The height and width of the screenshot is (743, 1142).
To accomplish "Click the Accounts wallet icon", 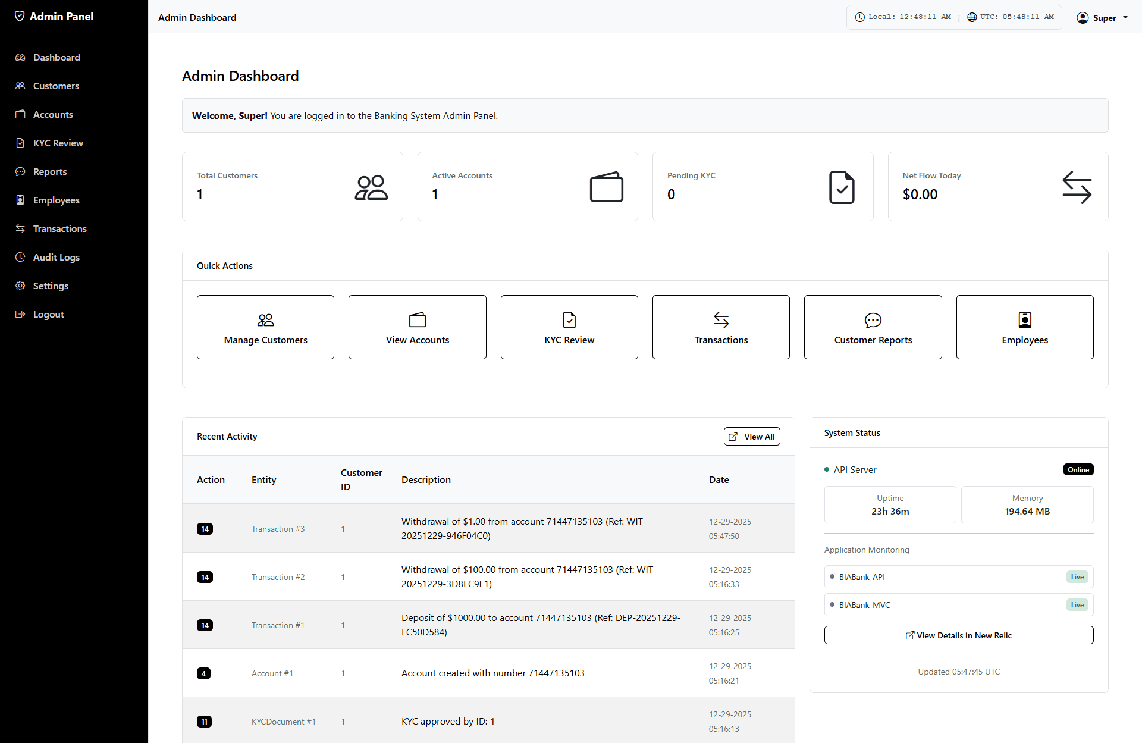I will point(20,114).
